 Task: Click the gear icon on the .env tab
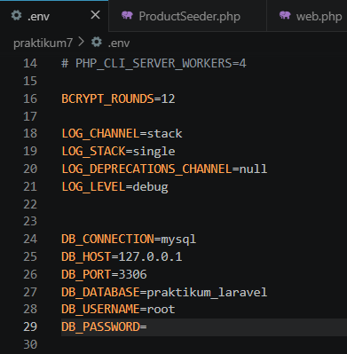[16, 15]
